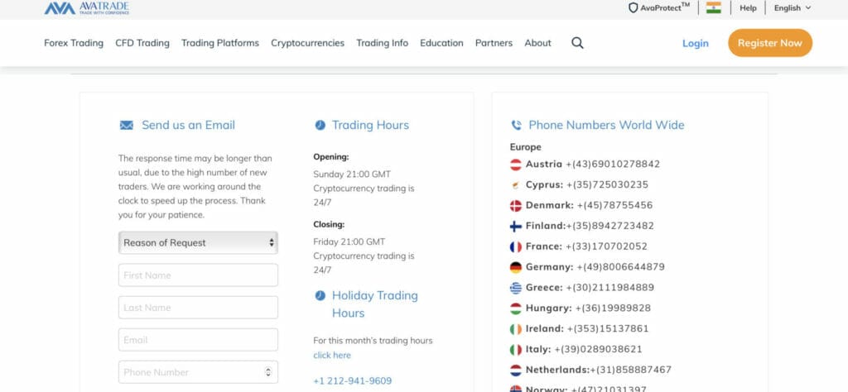Click the Germany flag icon
848x392 pixels.
(x=516, y=267)
